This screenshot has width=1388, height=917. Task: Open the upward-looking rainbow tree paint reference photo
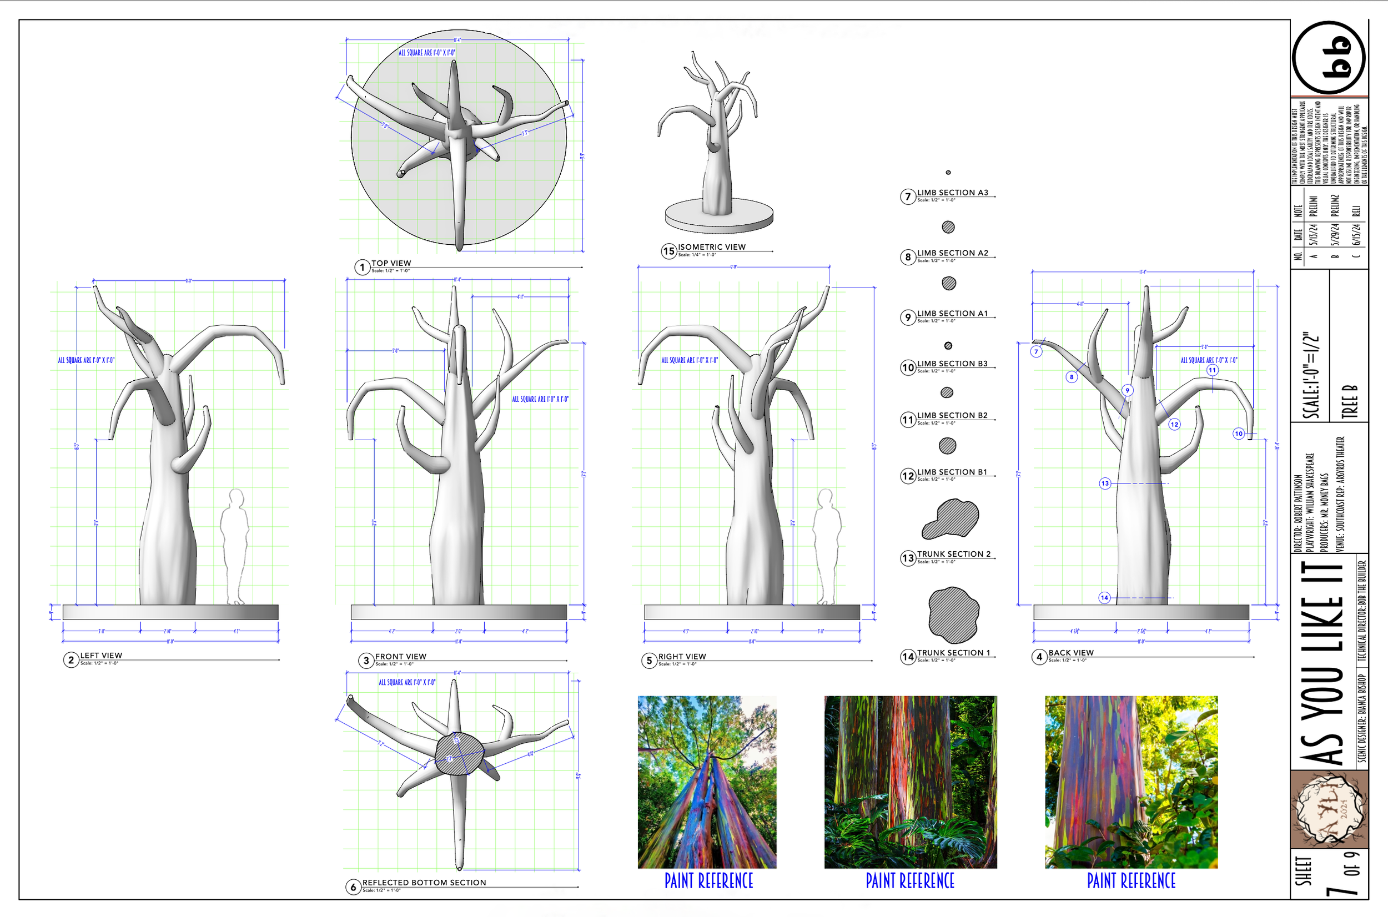pos(707,782)
